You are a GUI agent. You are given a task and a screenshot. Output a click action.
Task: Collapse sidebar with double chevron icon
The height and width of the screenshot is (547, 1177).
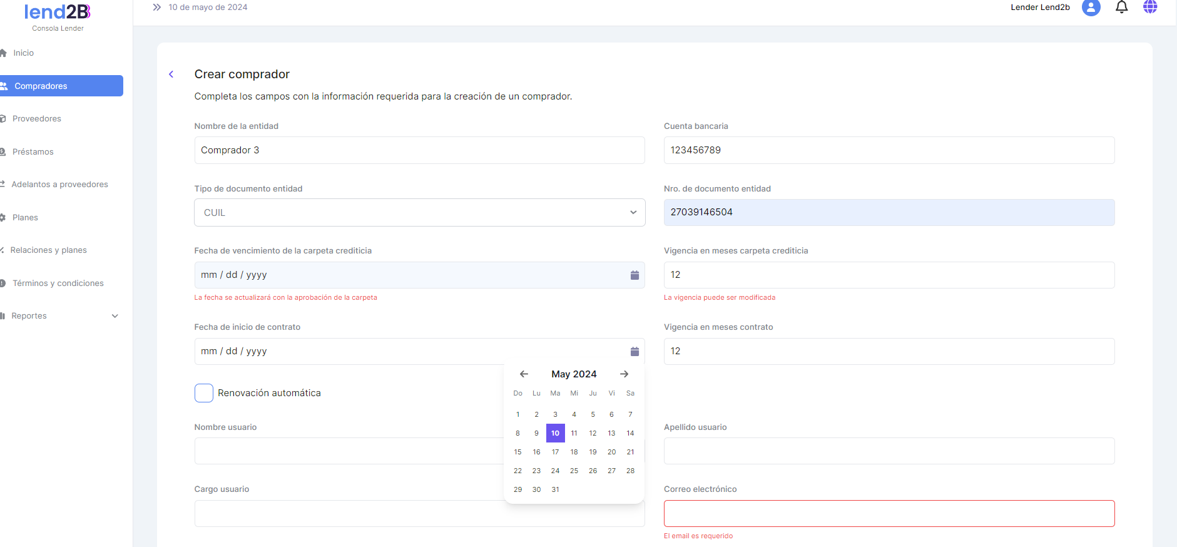coord(157,8)
